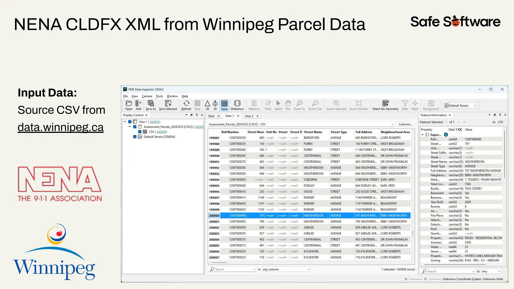Open the data.winnipeg.ca link
Image resolution: width=514 pixels, height=289 pixels.
60,127
